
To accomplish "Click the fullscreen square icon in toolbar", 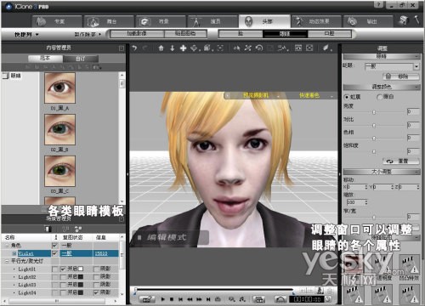I will [309, 48].
